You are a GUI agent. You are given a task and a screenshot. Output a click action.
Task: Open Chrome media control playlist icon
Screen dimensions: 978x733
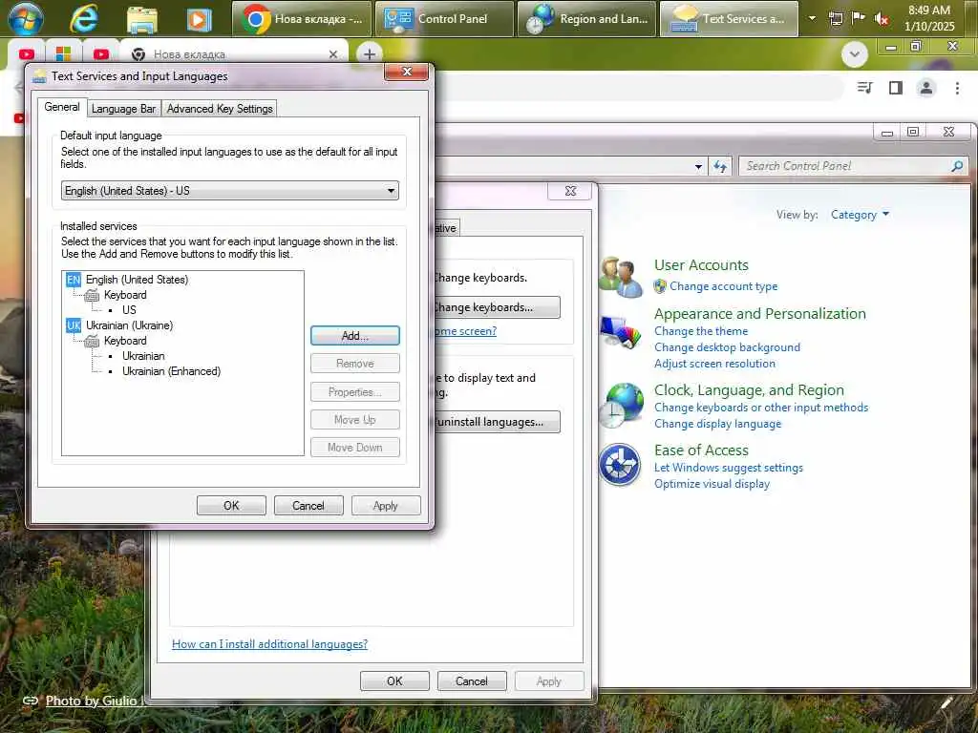[864, 88]
